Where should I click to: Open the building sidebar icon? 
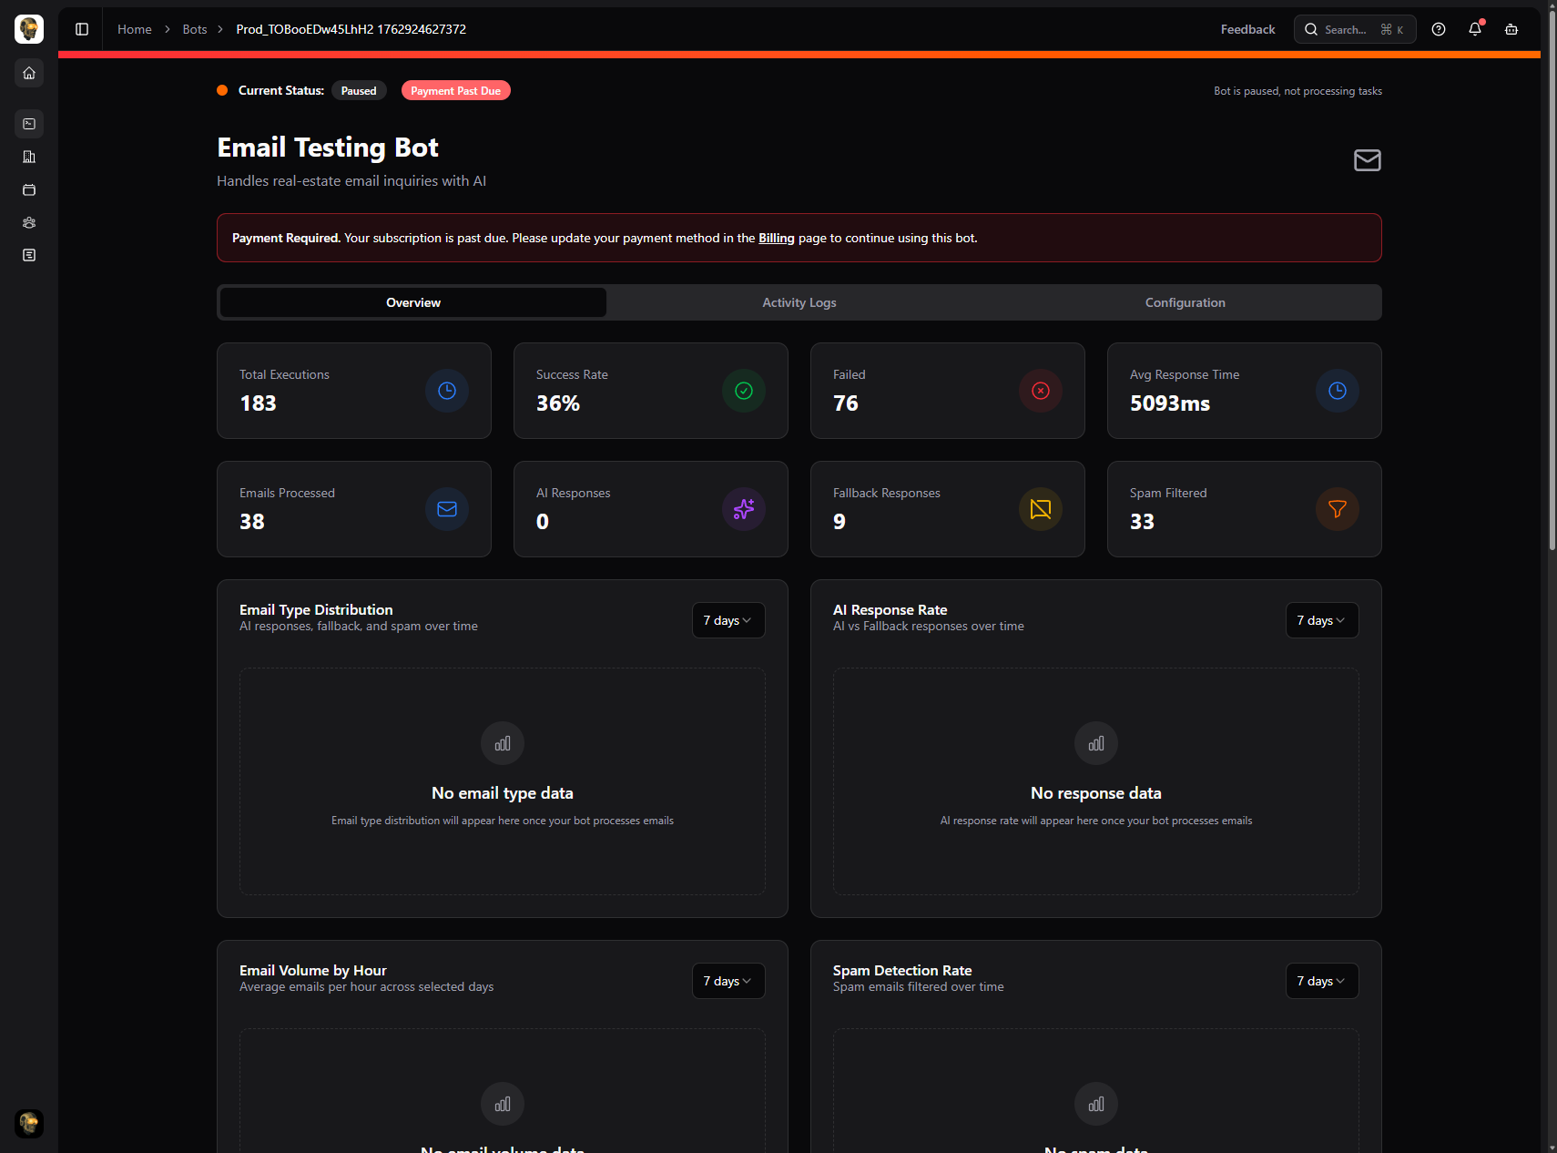tap(29, 157)
